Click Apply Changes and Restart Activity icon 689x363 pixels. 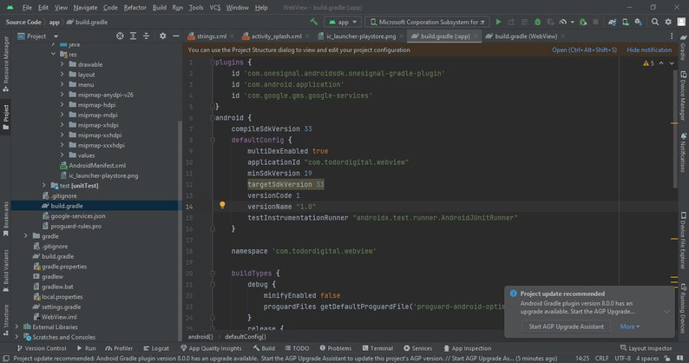point(511,22)
